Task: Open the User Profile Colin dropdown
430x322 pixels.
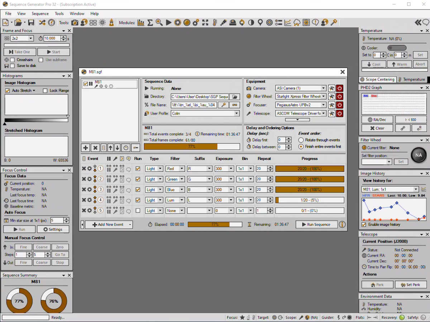Action: (x=205, y=113)
